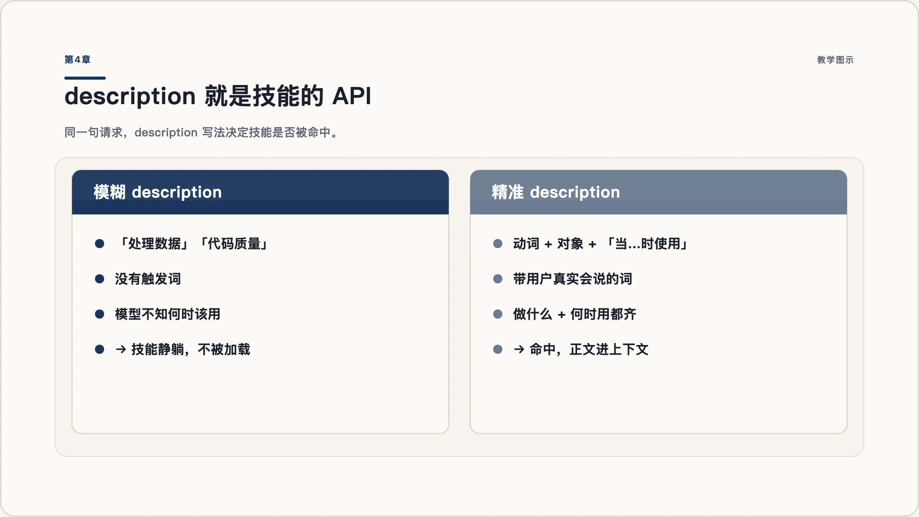This screenshot has height=517, width=919.
Task: Click the 精准 description card header
Action: point(659,192)
